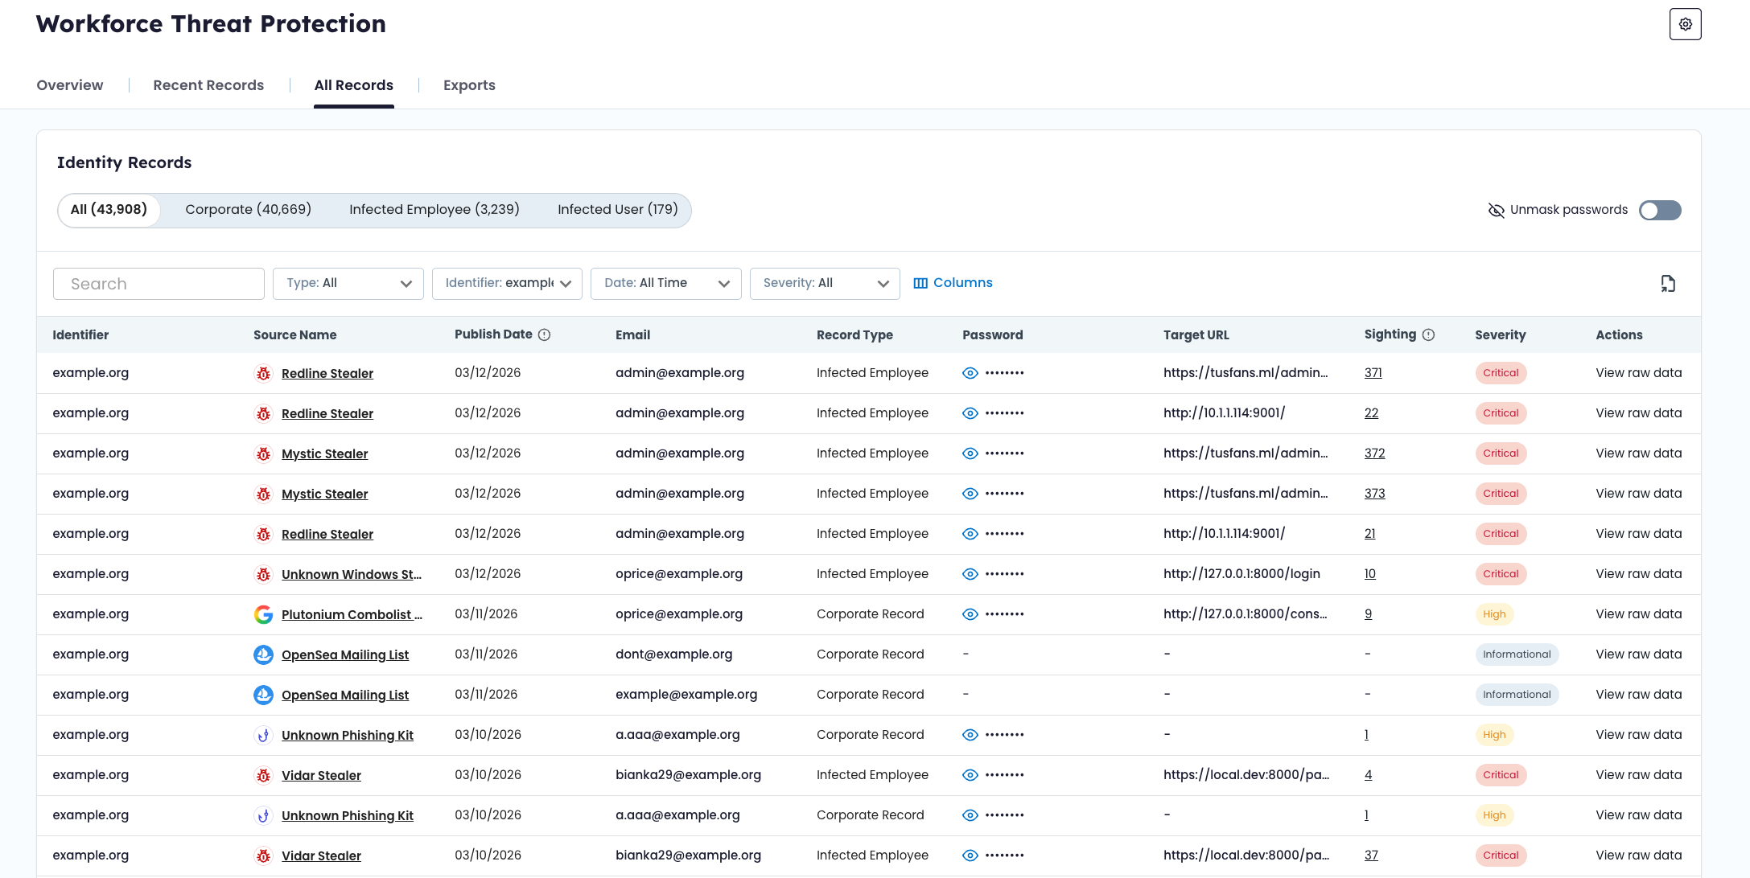Click crossed-eye icon beside Unmask passwords
Viewport: 1750px width, 878px height.
(1496, 210)
